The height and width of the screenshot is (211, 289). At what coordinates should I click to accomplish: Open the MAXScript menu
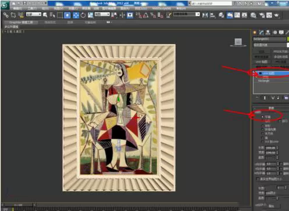[162, 8]
